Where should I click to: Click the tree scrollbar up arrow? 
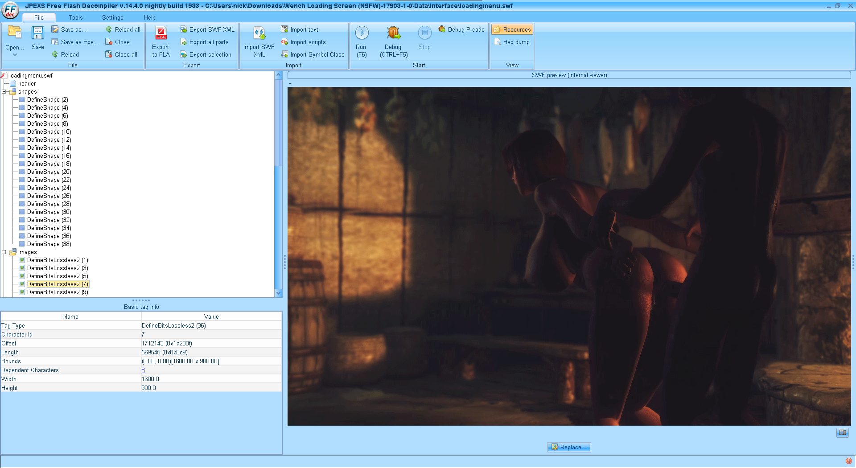tap(279, 75)
